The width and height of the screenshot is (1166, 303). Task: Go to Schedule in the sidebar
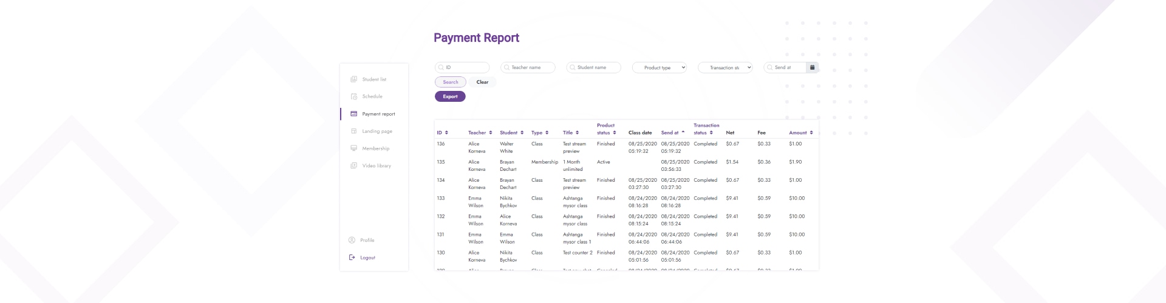pos(372,96)
